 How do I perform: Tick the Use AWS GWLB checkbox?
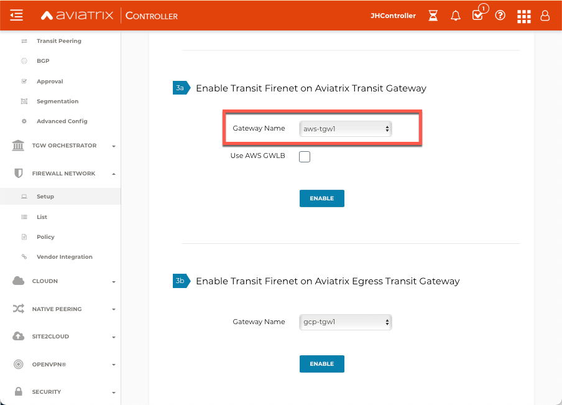point(305,157)
